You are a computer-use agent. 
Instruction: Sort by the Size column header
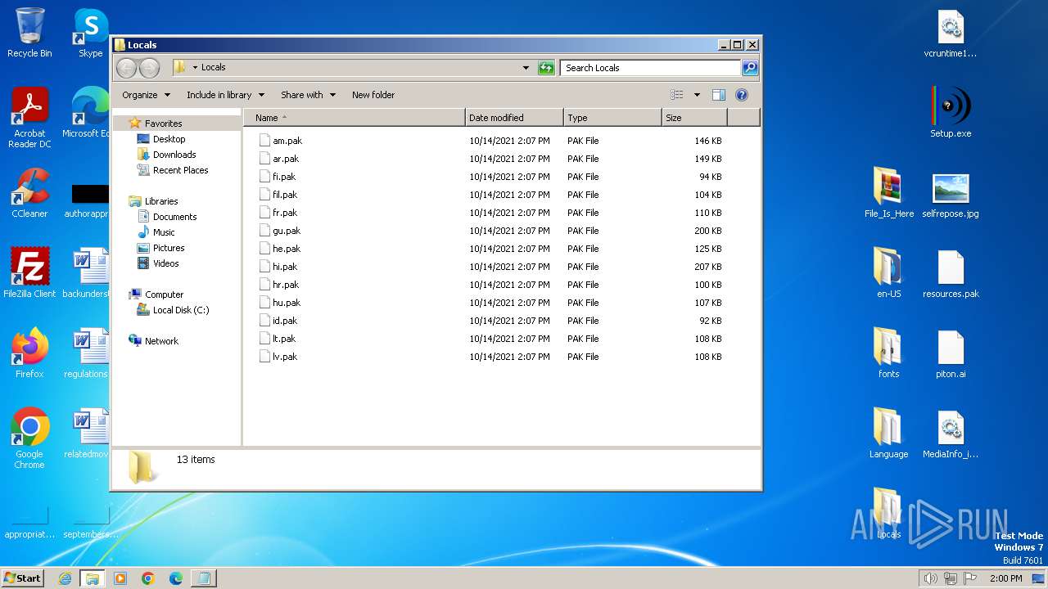[x=694, y=118]
